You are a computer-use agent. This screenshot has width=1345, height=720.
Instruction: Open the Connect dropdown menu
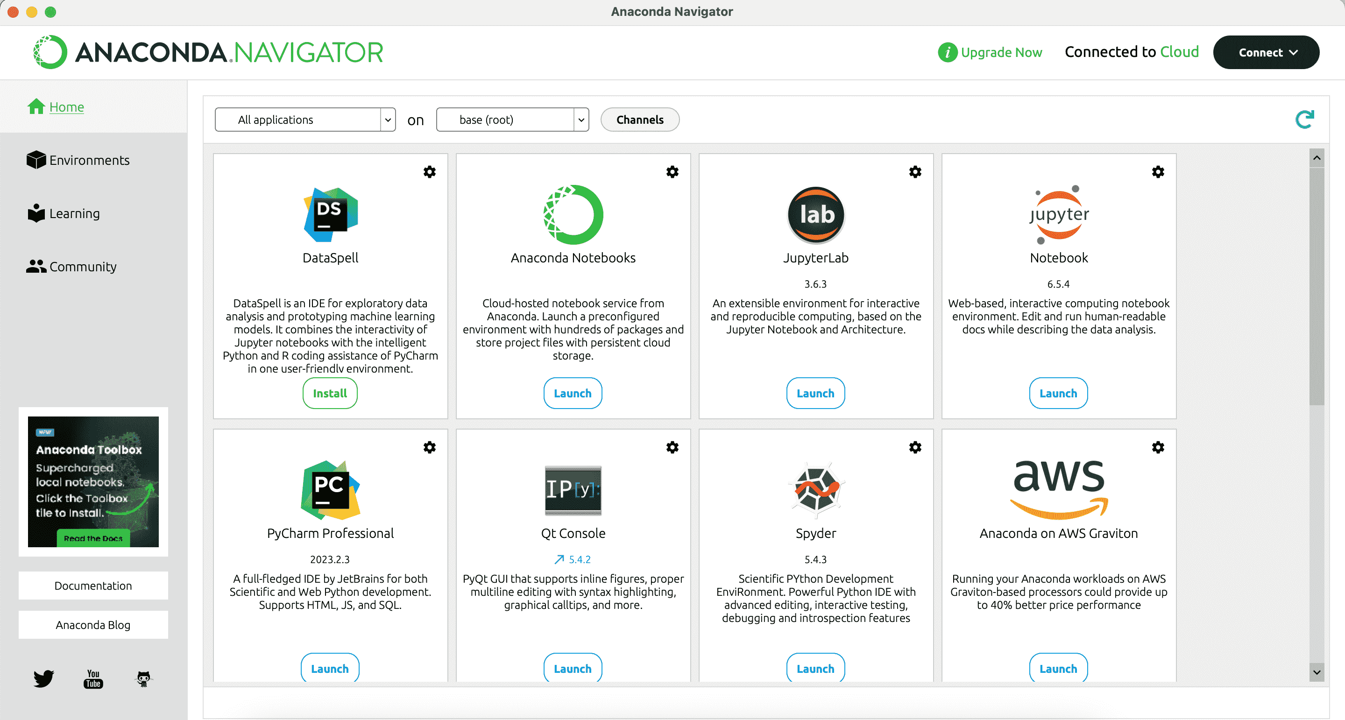[1266, 52]
